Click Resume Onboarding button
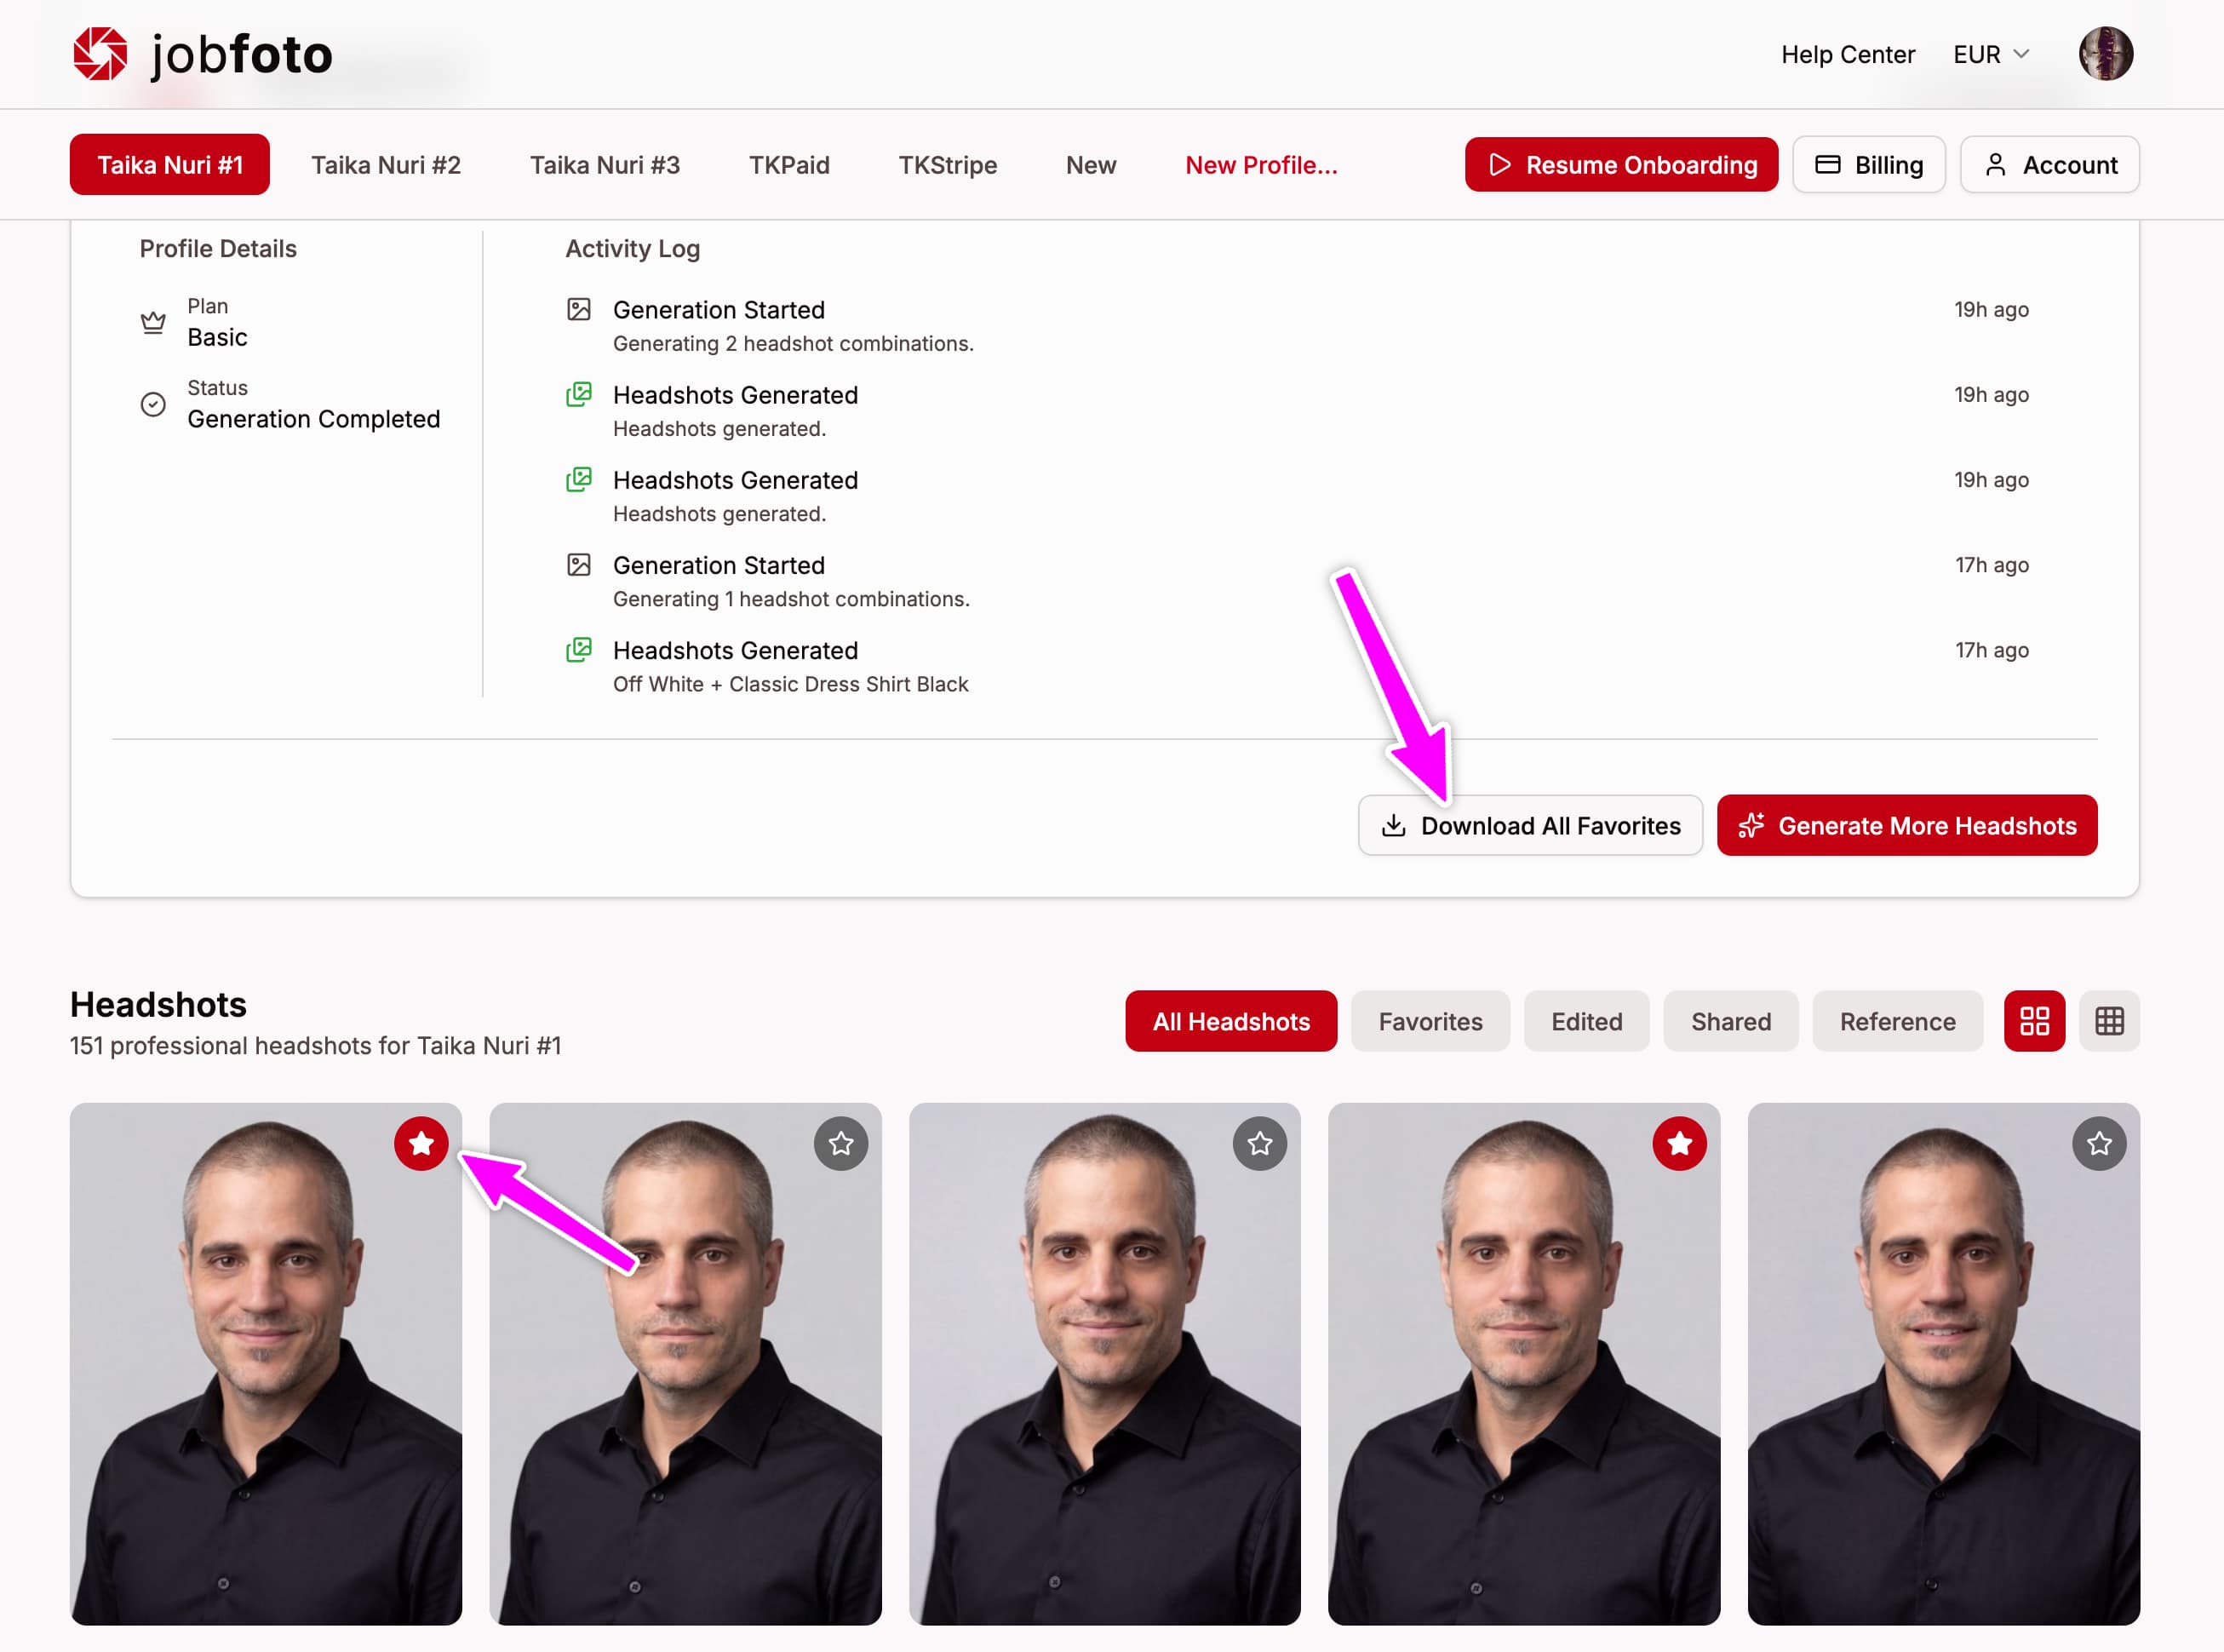2224x1652 pixels. pos(1621,165)
